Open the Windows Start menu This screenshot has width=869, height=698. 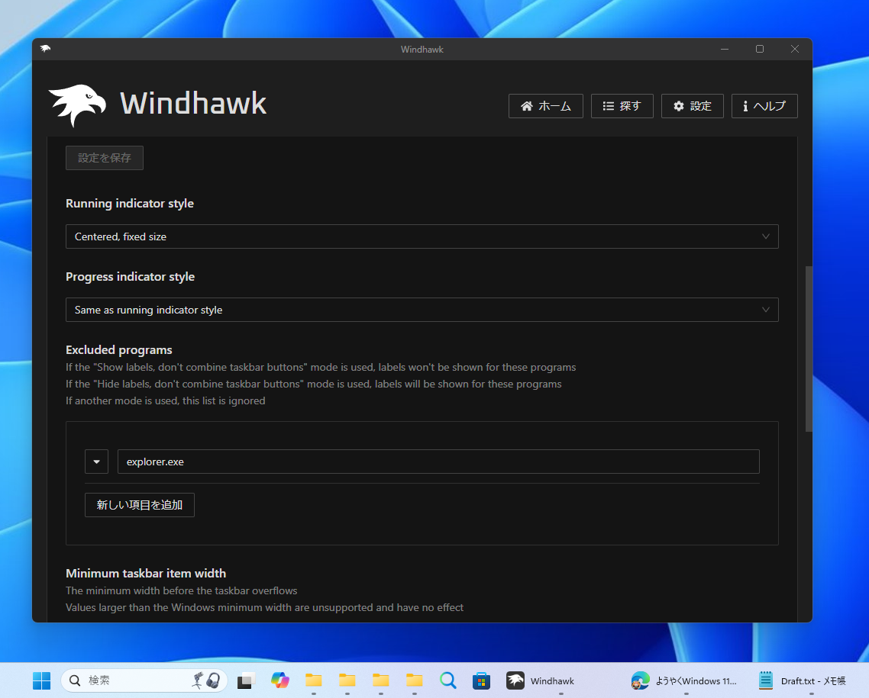point(41,680)
